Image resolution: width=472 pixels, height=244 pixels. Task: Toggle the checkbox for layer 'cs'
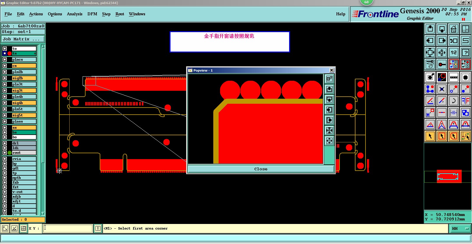click(5, 66)
